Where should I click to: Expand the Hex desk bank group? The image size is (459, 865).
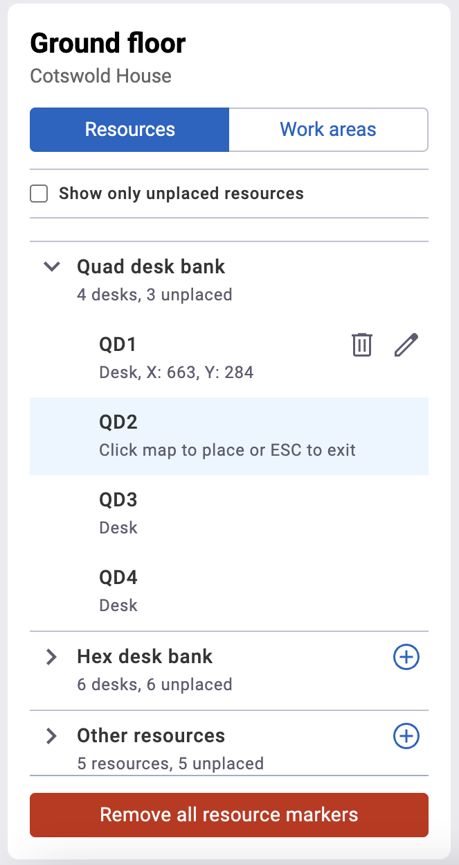click(51, 657)
